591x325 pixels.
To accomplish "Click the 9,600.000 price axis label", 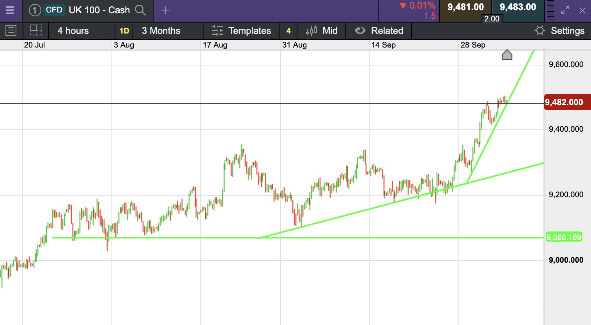I will click(566, 65).
